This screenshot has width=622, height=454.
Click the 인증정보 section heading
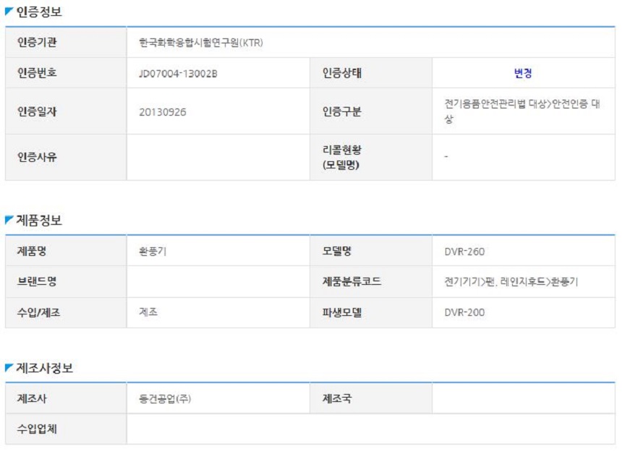pyautogui.click(x=39, y=12)
